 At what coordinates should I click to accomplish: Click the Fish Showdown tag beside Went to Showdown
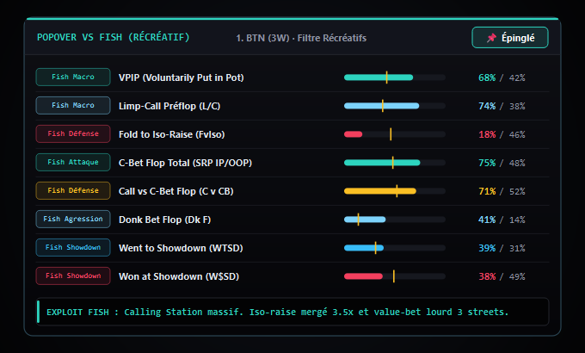click(x=73, y=247)
